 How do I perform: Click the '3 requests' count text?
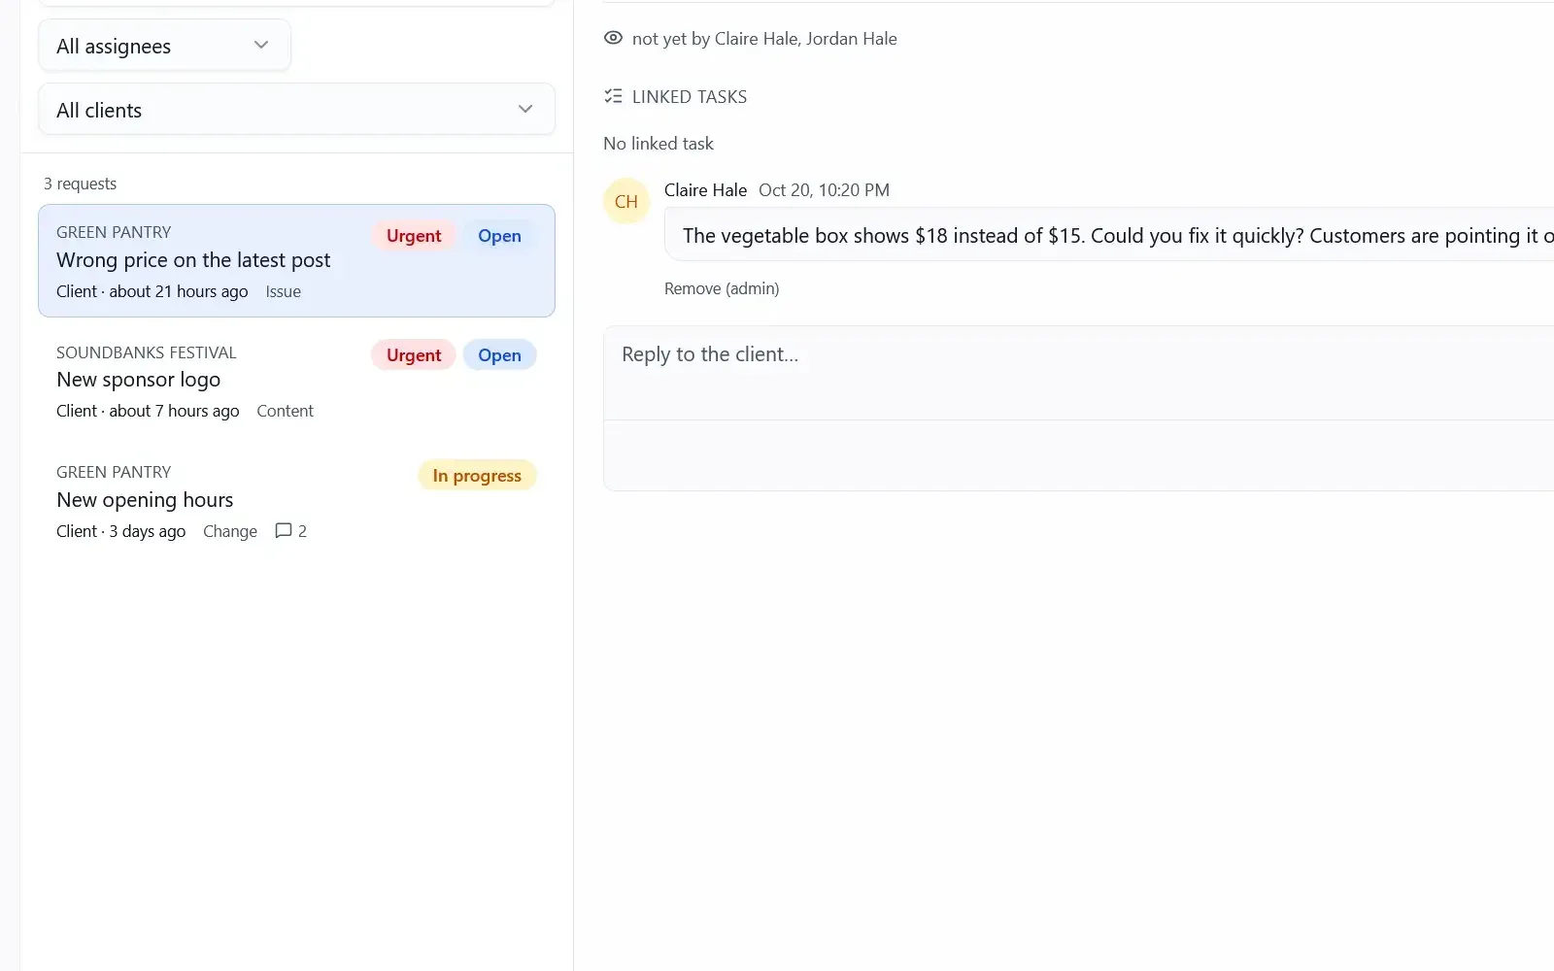tap(80, 184)
